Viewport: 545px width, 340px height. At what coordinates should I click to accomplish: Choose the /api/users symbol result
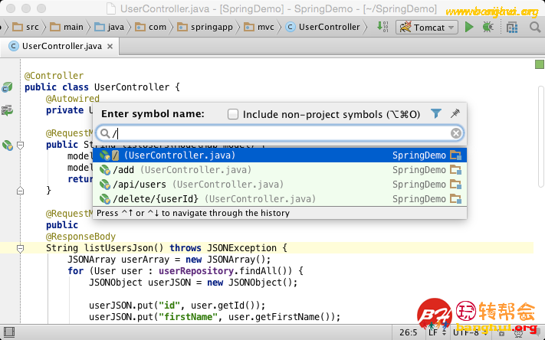pyautogui.click(x=280, y=185)
